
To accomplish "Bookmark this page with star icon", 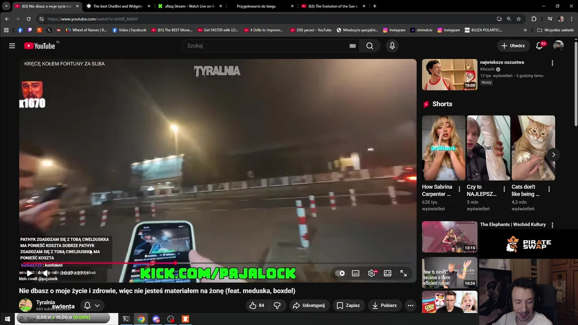I will pyautogui.click(x=519, y=19).
